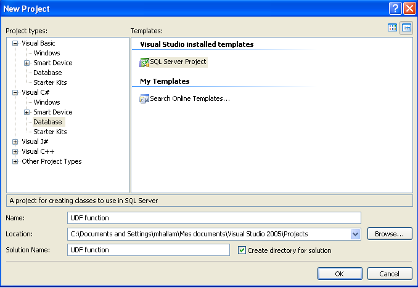Select Smart Device label under Visual Basic
418x288 pixels.
coord(53,63)
